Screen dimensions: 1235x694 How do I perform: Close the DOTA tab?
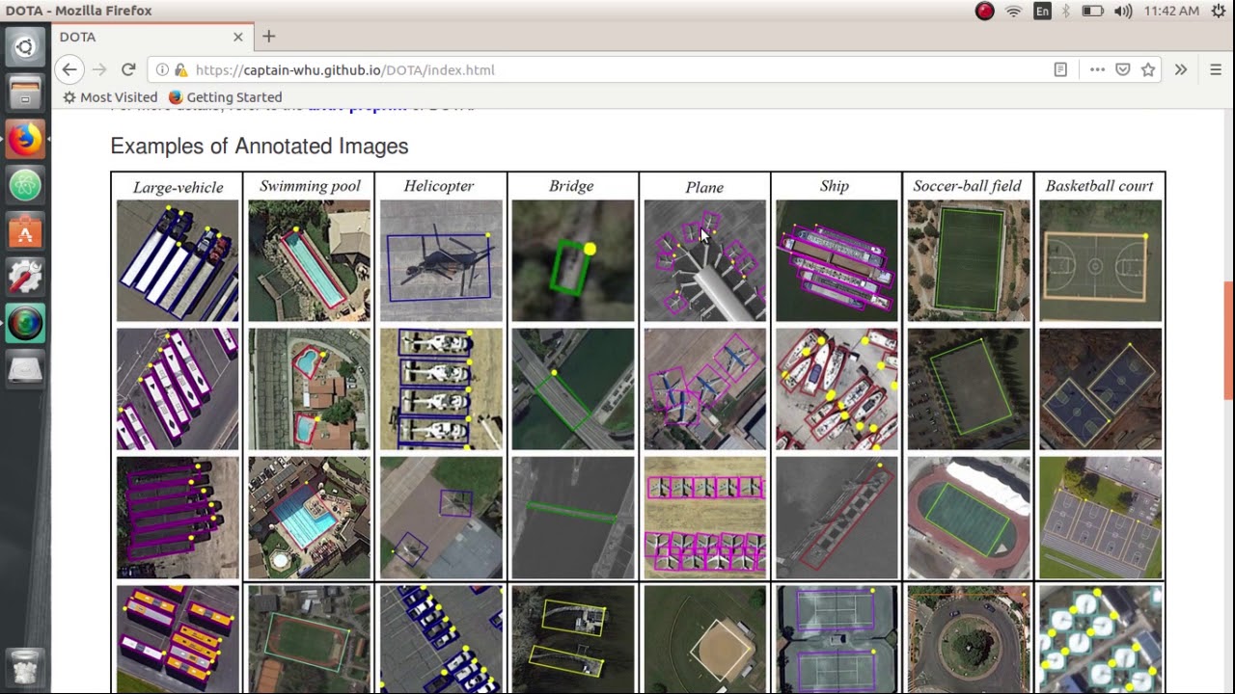[238, 37]
